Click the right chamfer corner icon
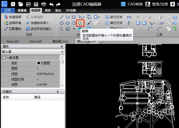179x128 pixels. 160,29
